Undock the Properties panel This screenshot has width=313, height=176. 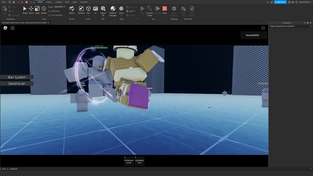point(308,23)
